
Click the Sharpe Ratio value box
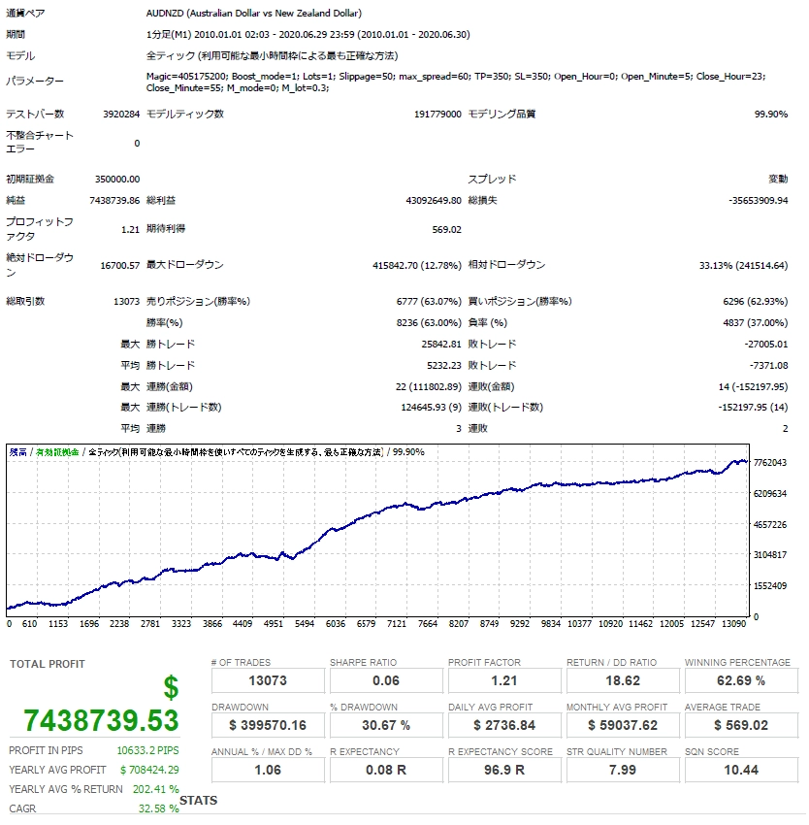pos(386,680)
